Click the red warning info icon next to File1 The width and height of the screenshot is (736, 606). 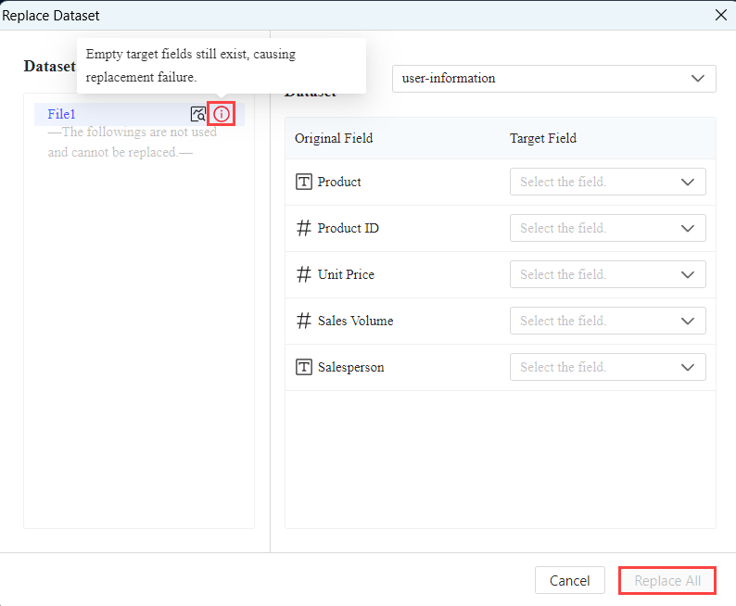pos(222,114)
